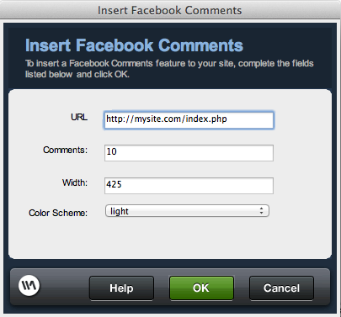
Task: Click the Color Scheme dropdown arrows
Action: [261, 211]
